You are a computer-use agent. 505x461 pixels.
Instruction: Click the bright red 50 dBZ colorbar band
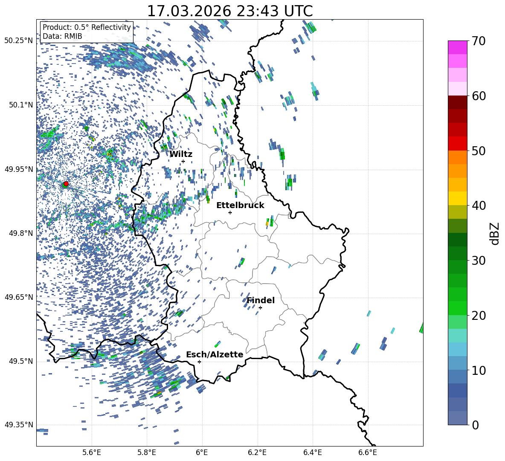pyautogui.click(x=457, y=143)
